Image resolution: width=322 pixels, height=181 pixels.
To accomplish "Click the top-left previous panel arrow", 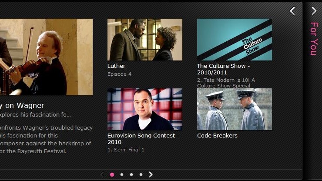I will coord(293,11).
